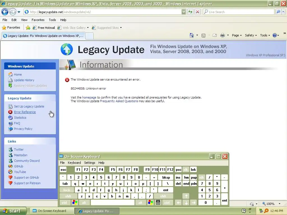Click the Home house icon in sidebar

pos(10,74)
